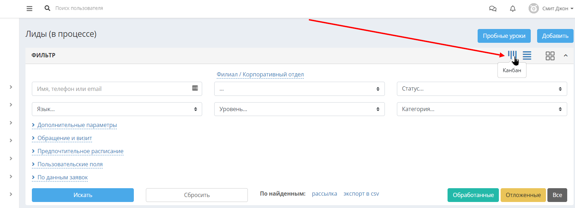
Task: Open the Категория dropdown
Action: [482, 109]
